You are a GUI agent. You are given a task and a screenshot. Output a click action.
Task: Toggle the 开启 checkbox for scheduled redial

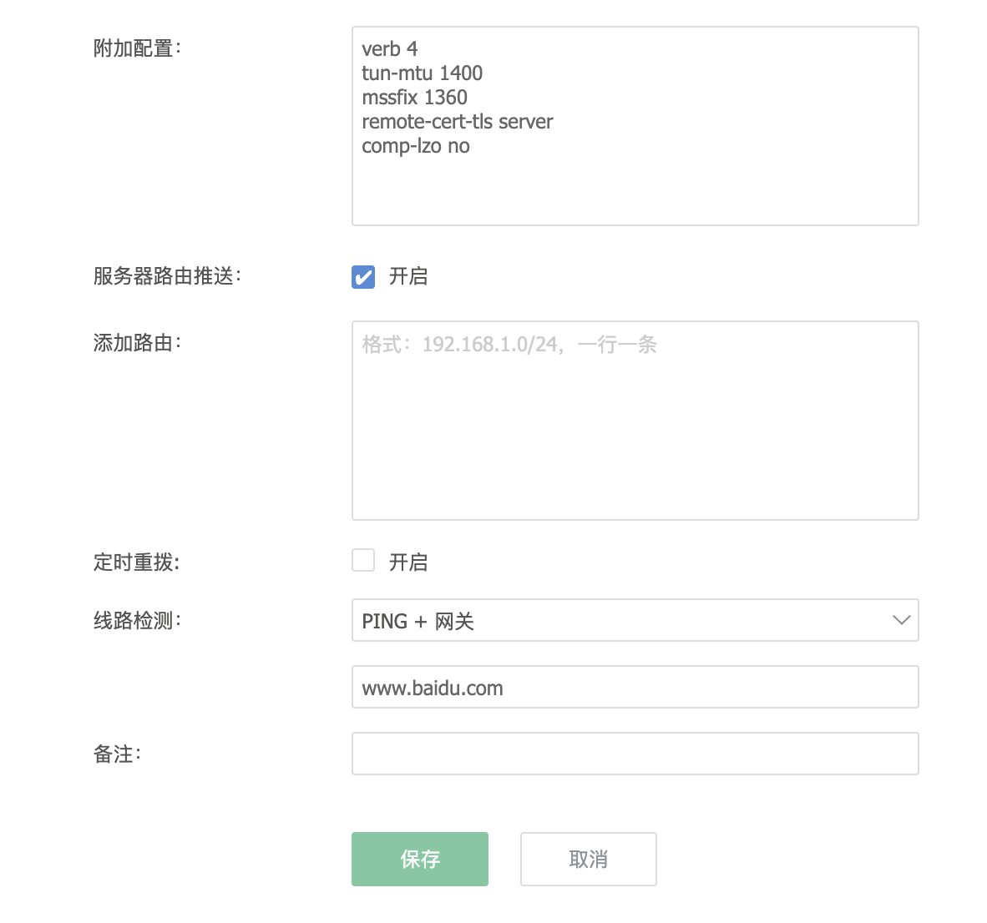[363, 560]
